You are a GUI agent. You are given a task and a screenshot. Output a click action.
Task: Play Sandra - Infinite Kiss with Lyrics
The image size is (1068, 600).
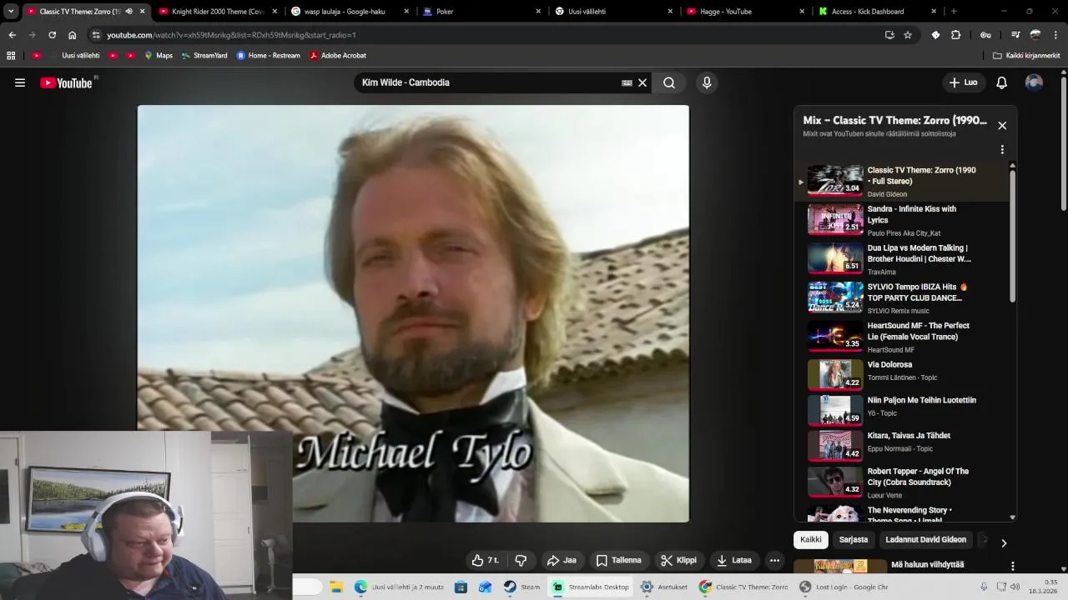[x=902, y=221]
